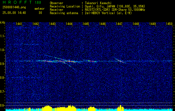Click the Receiving antenna field label
This screenshot has width=175, height=111.
[x=64, y=13]
